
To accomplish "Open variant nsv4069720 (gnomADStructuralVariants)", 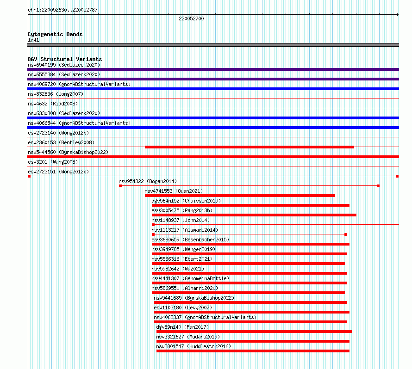I will point(79,84).
